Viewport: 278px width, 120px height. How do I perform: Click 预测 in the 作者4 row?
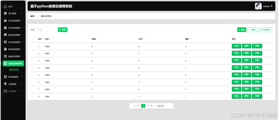pyautogui.click(x=257, y=75)
